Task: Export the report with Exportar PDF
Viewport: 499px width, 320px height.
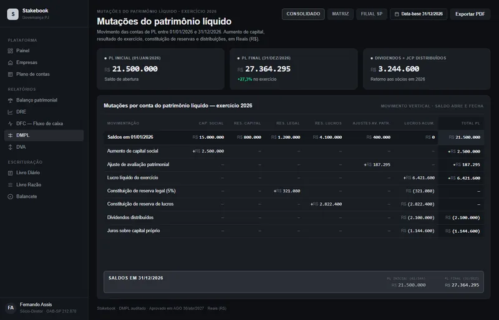Action: (470, 14)
